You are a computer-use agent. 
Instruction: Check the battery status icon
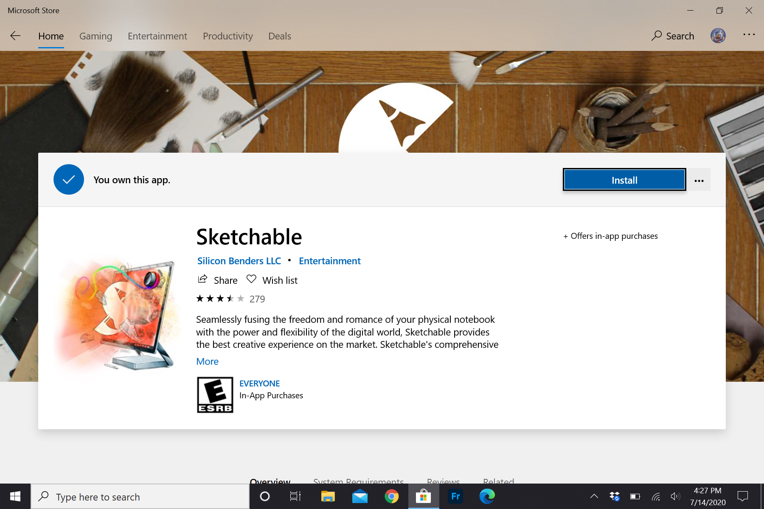pos(635,496)
